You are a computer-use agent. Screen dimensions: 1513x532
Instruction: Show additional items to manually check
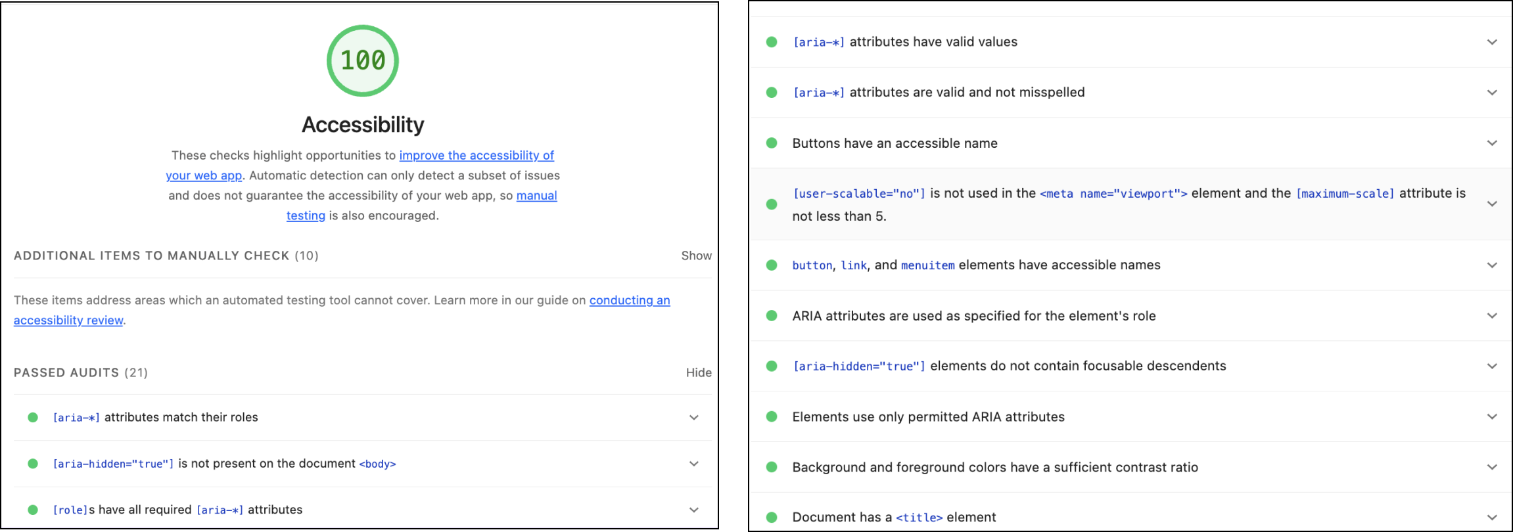click(696, 255)
